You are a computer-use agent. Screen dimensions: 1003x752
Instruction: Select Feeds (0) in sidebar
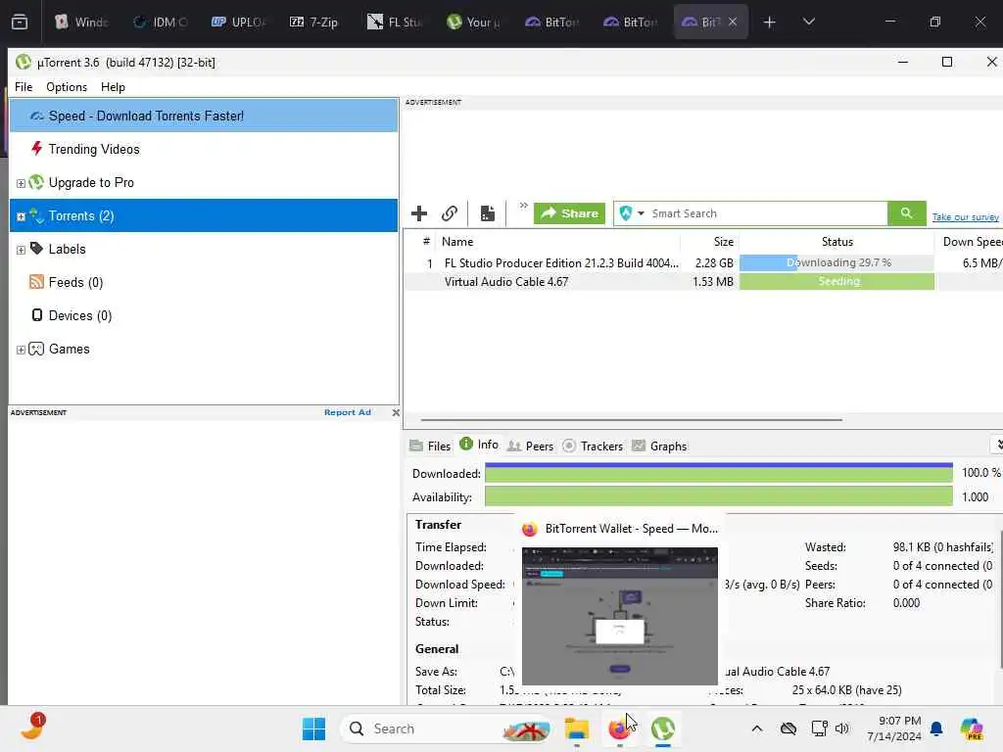[x=204, y=282]
